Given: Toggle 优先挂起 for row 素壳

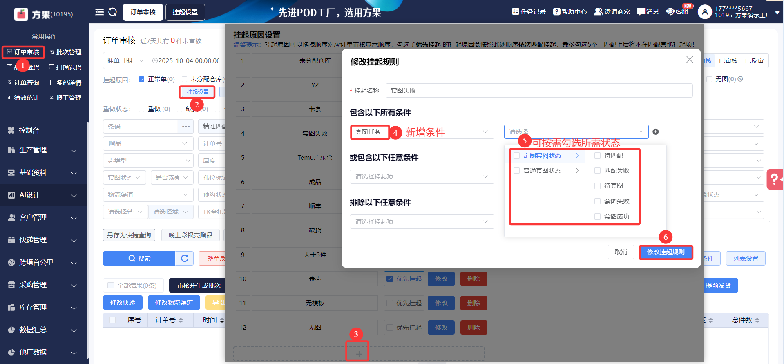Looking at the screenshot, I should point(390,279).
